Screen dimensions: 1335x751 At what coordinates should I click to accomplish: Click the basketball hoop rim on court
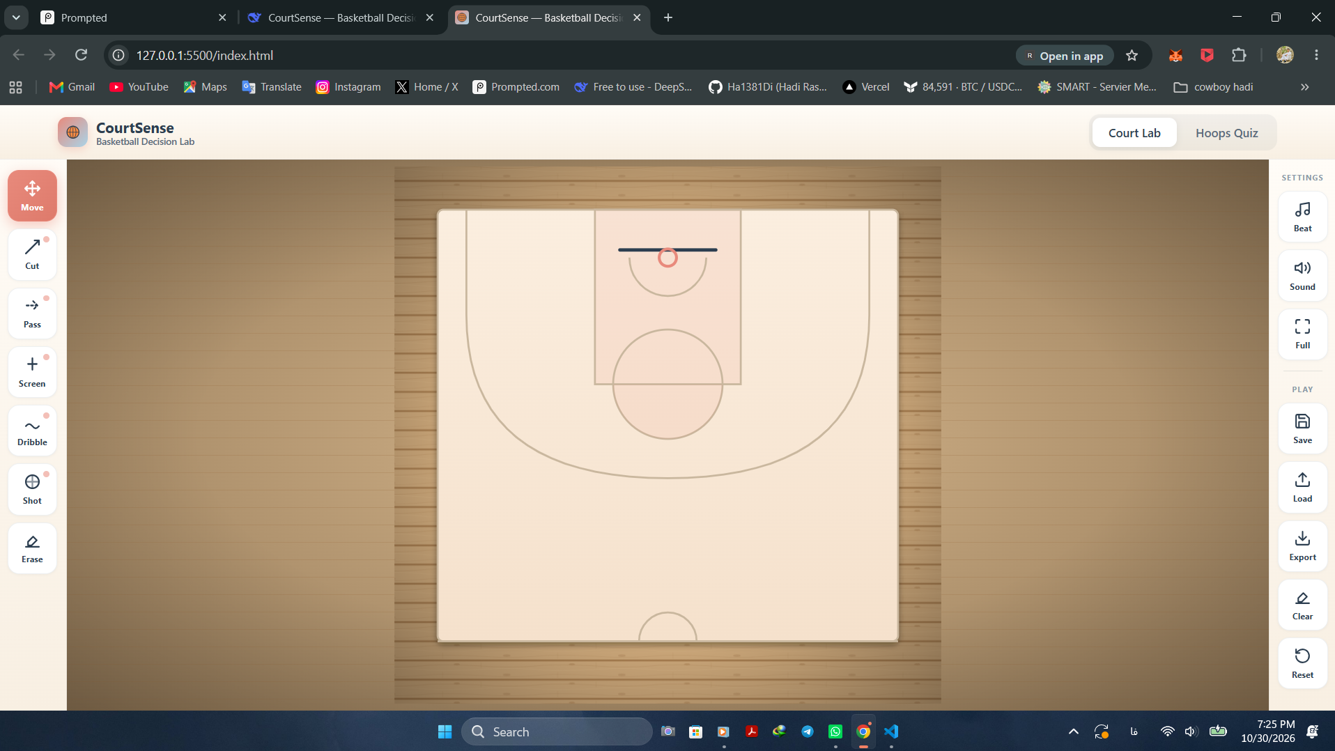click(x=667, y=258)
